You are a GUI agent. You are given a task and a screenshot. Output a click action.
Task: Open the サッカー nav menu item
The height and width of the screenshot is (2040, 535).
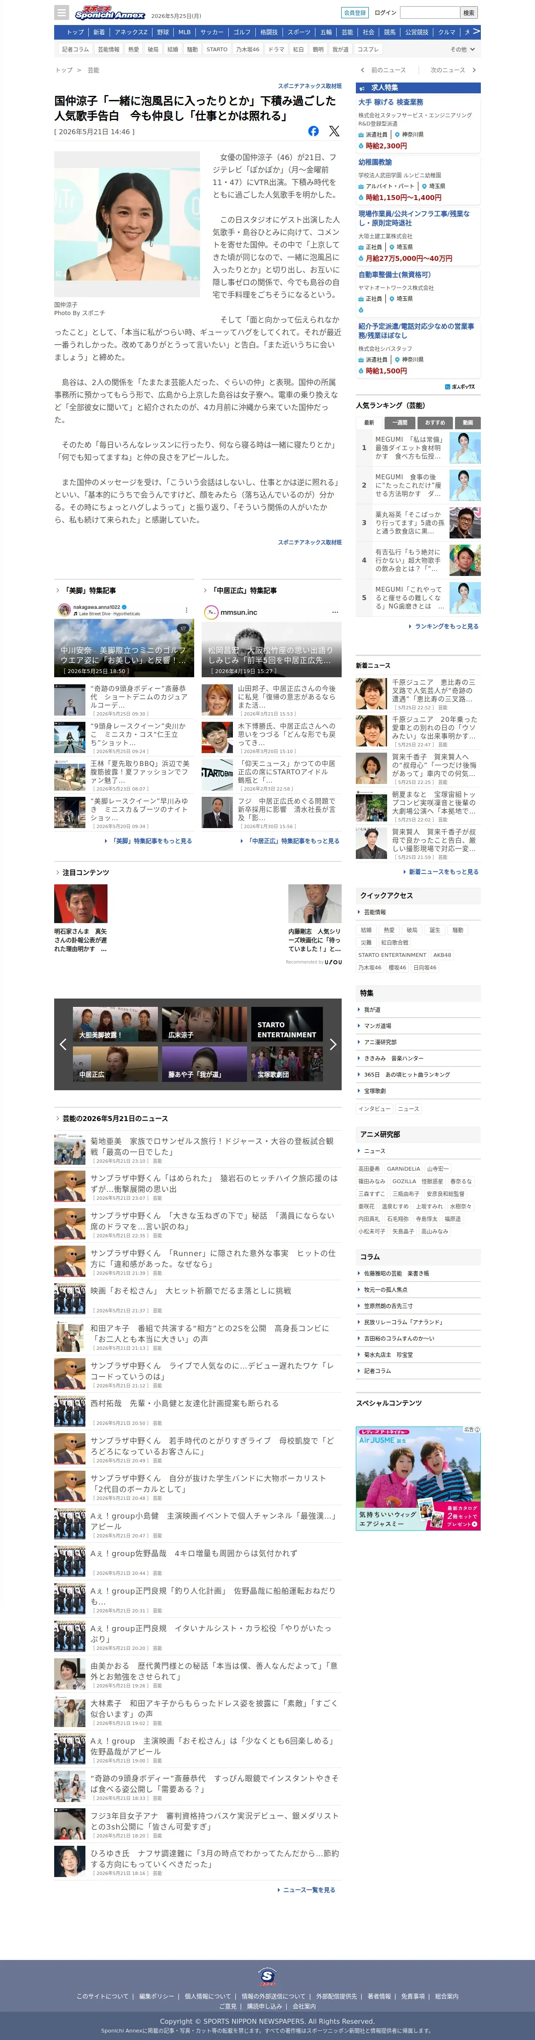(211, 33)
